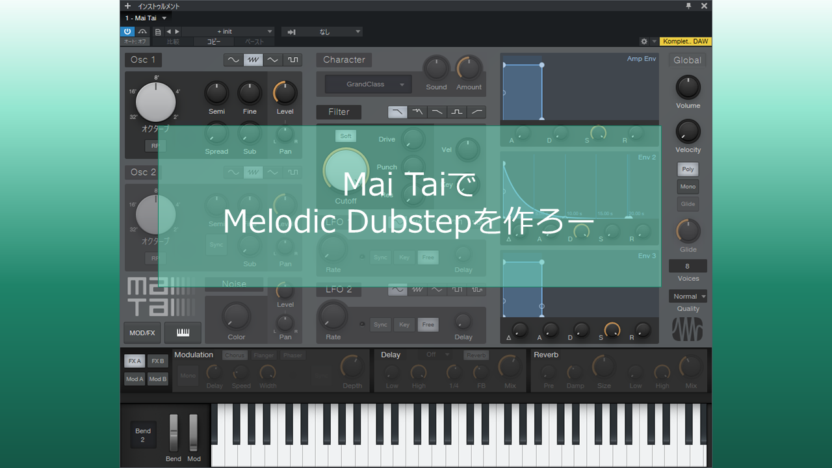Toggle LFO 2 Key retrigger

pyautogui.click(x=404, y=324)
